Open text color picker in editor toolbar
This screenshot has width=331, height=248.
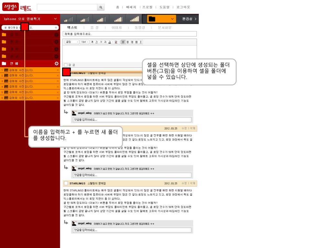[110, 42]
